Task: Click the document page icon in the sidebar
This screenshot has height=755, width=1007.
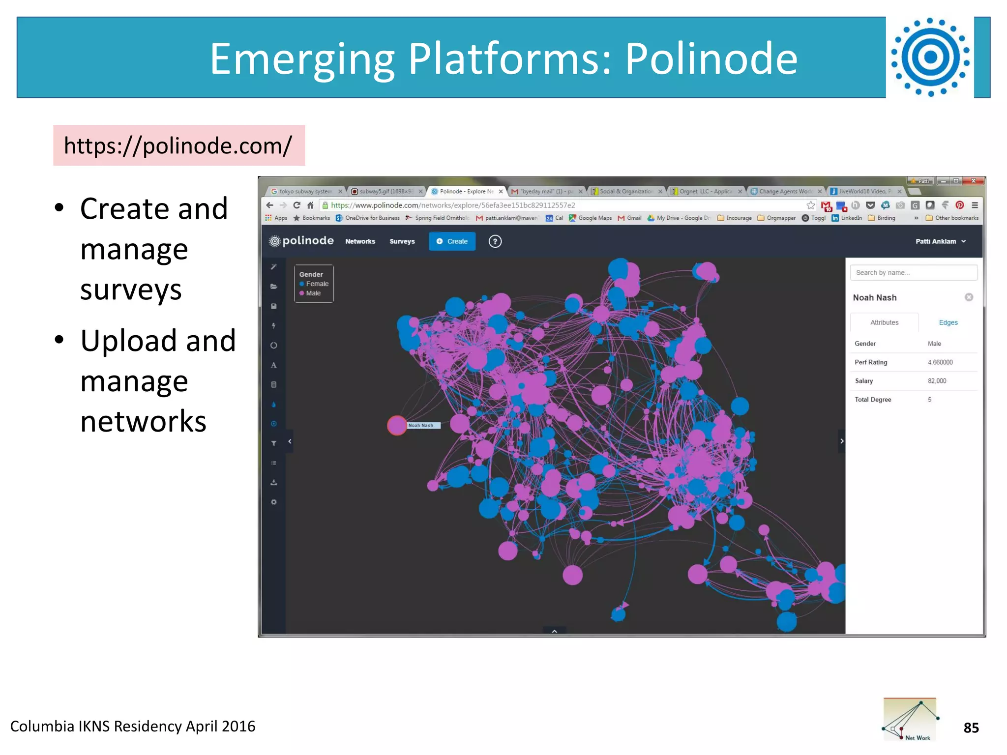Action: tap(274, 385)
